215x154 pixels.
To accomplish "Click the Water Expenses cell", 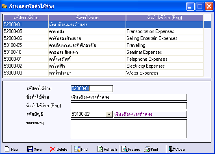I will click(x=165, y=73).
